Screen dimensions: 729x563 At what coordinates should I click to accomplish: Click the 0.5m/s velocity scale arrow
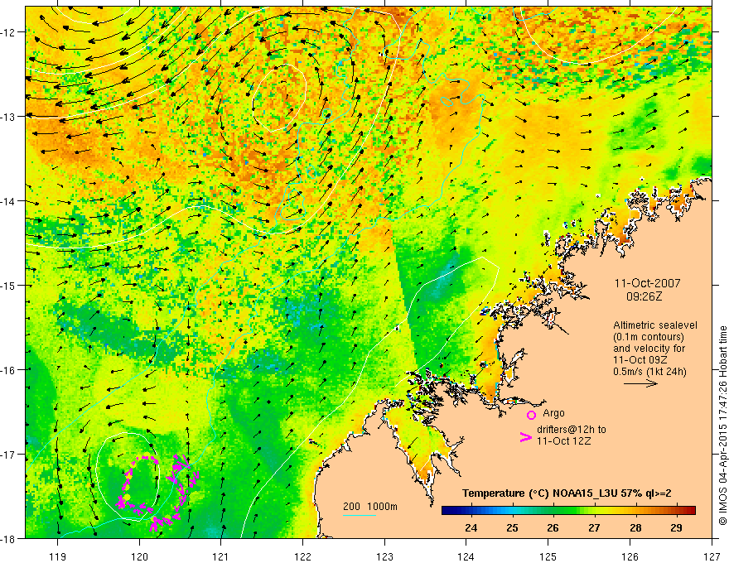(x=640, y=383)
